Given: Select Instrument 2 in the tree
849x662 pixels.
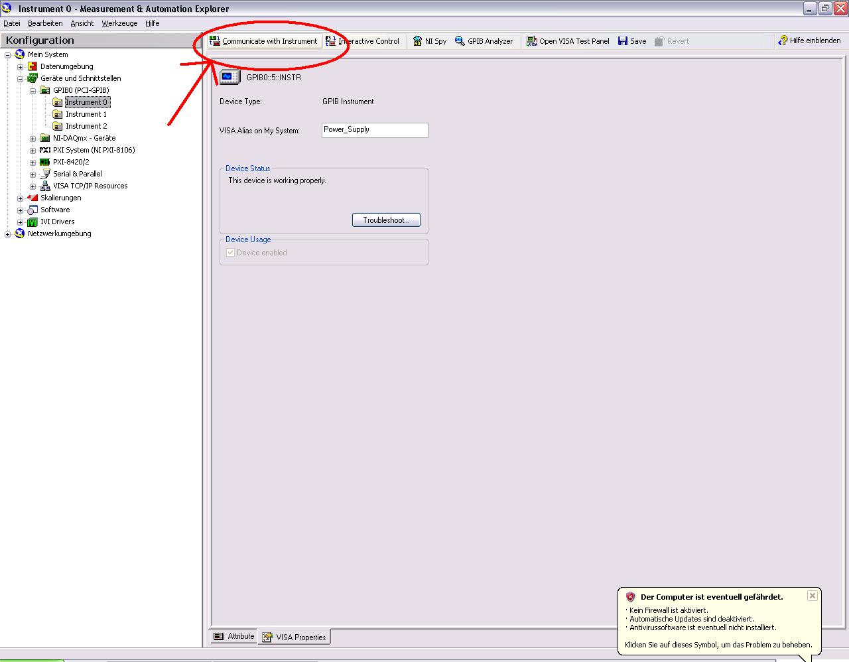Looking at the screenshot, I should coord(86,126).
